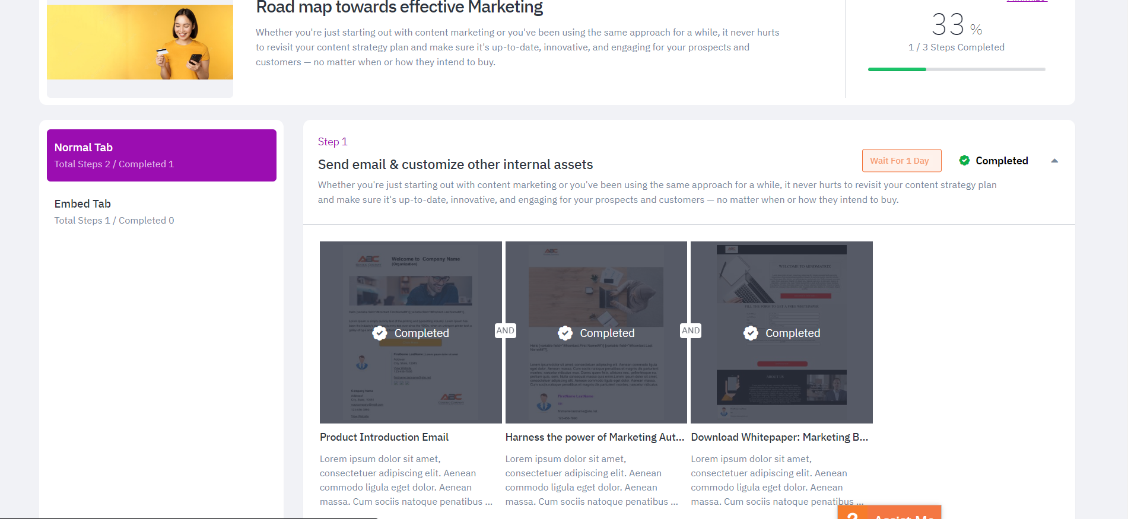
Task: Click the Product Introduction Email title
Action: pyautogui.click(x=384, y=437)
